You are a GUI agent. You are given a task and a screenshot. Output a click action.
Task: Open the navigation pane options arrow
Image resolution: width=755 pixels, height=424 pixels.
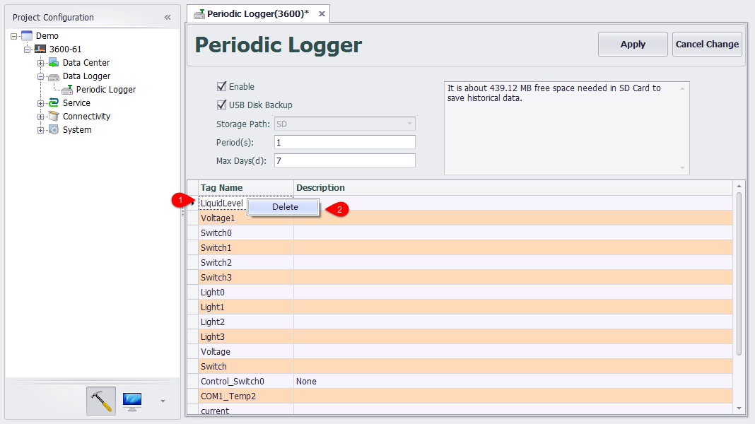click(x=163, y=401)
